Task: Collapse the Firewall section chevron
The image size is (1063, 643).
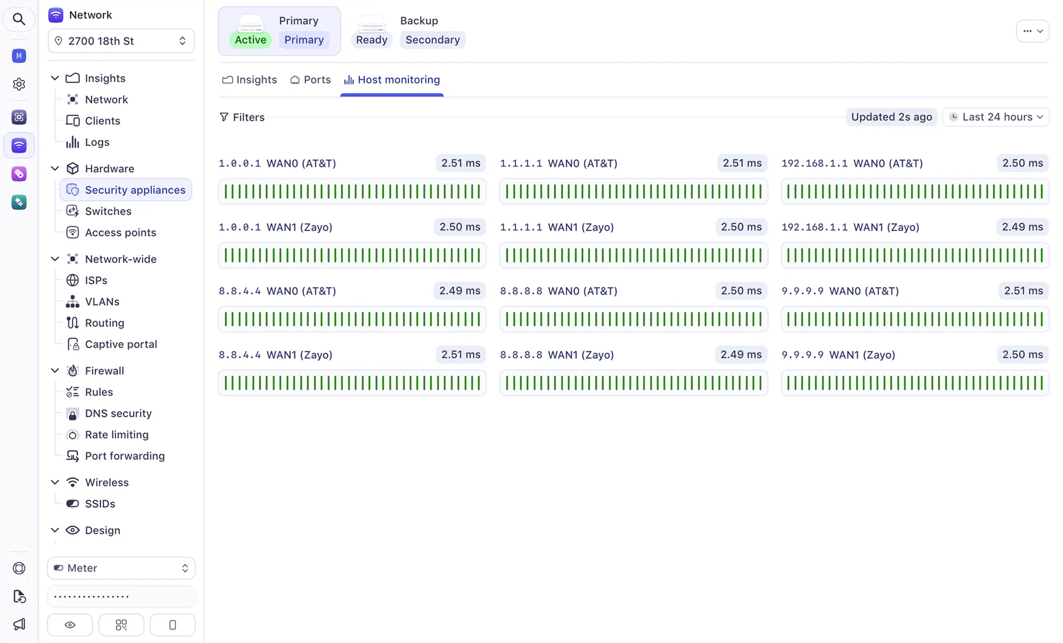Action: (55, 370)
